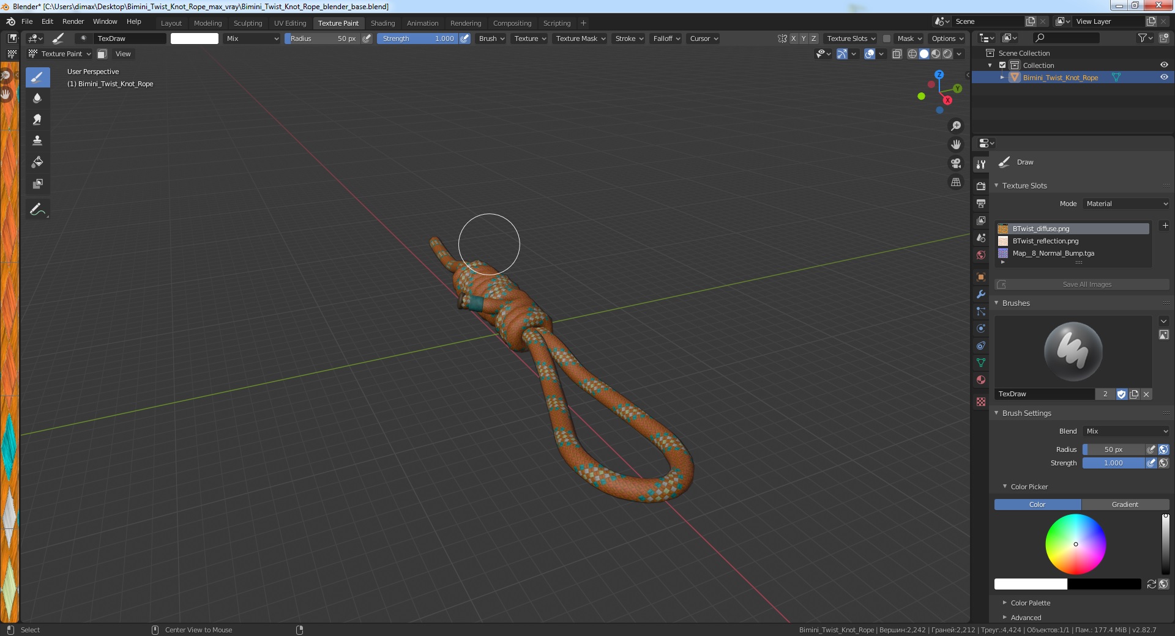
Task: Click the pan view hand icon
Action: (x=955, y=144)
